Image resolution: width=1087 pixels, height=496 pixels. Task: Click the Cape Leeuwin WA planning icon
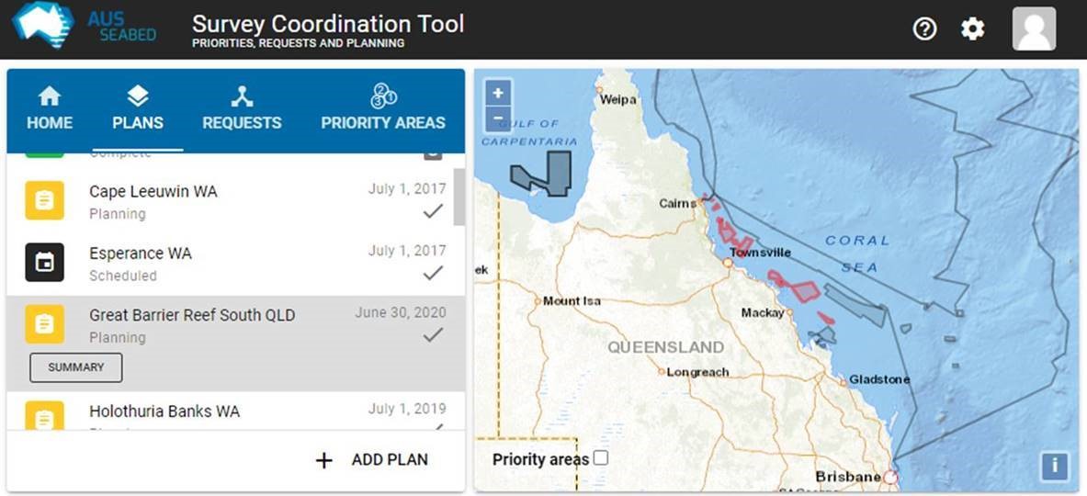coord(44,200)
